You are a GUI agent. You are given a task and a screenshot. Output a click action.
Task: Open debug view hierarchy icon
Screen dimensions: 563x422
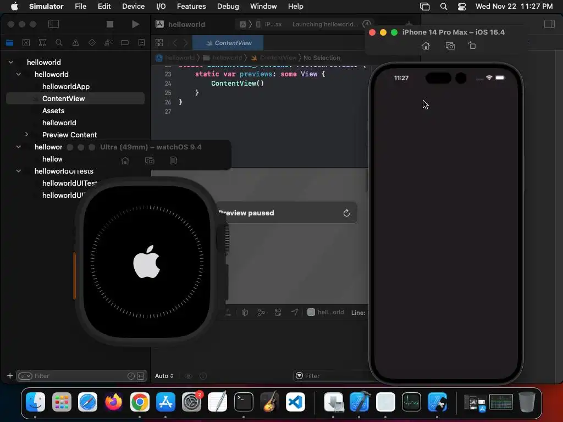(x=245, y=313)
